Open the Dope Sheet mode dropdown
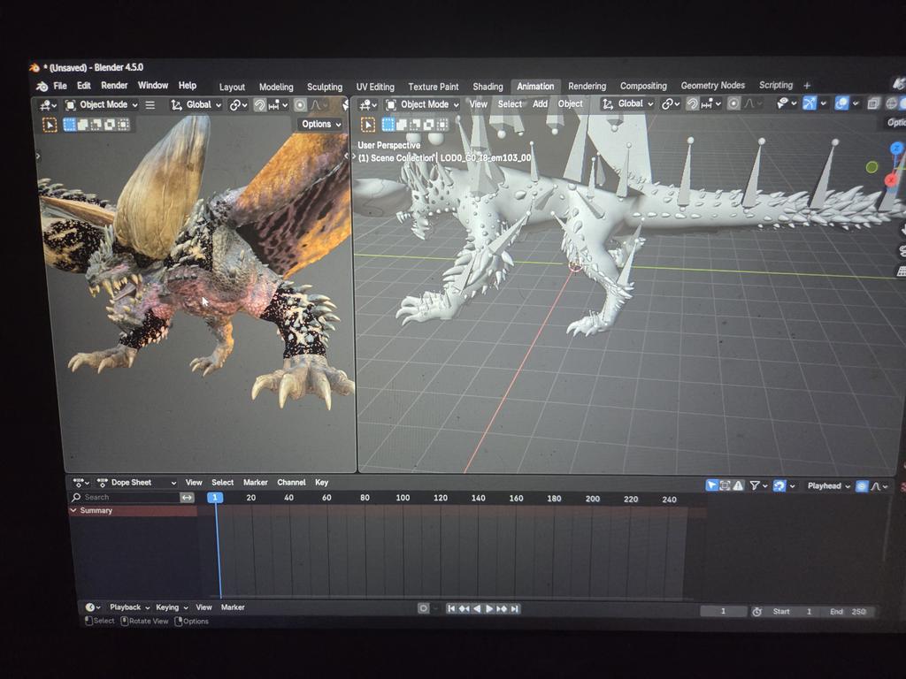This screenshot has height=679, width=906. point(136,483)
